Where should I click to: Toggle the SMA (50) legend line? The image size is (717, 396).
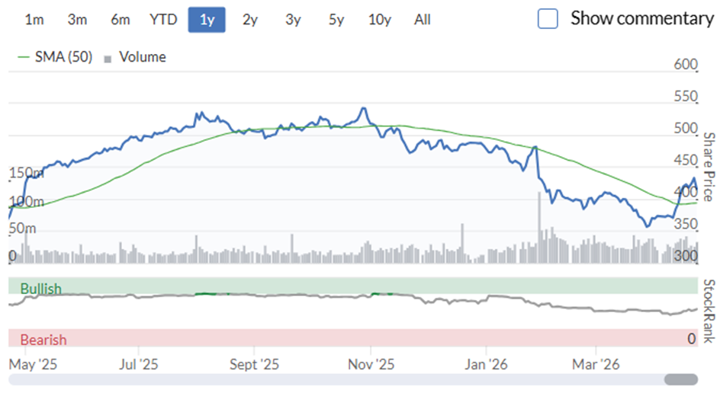click(24, 57)
